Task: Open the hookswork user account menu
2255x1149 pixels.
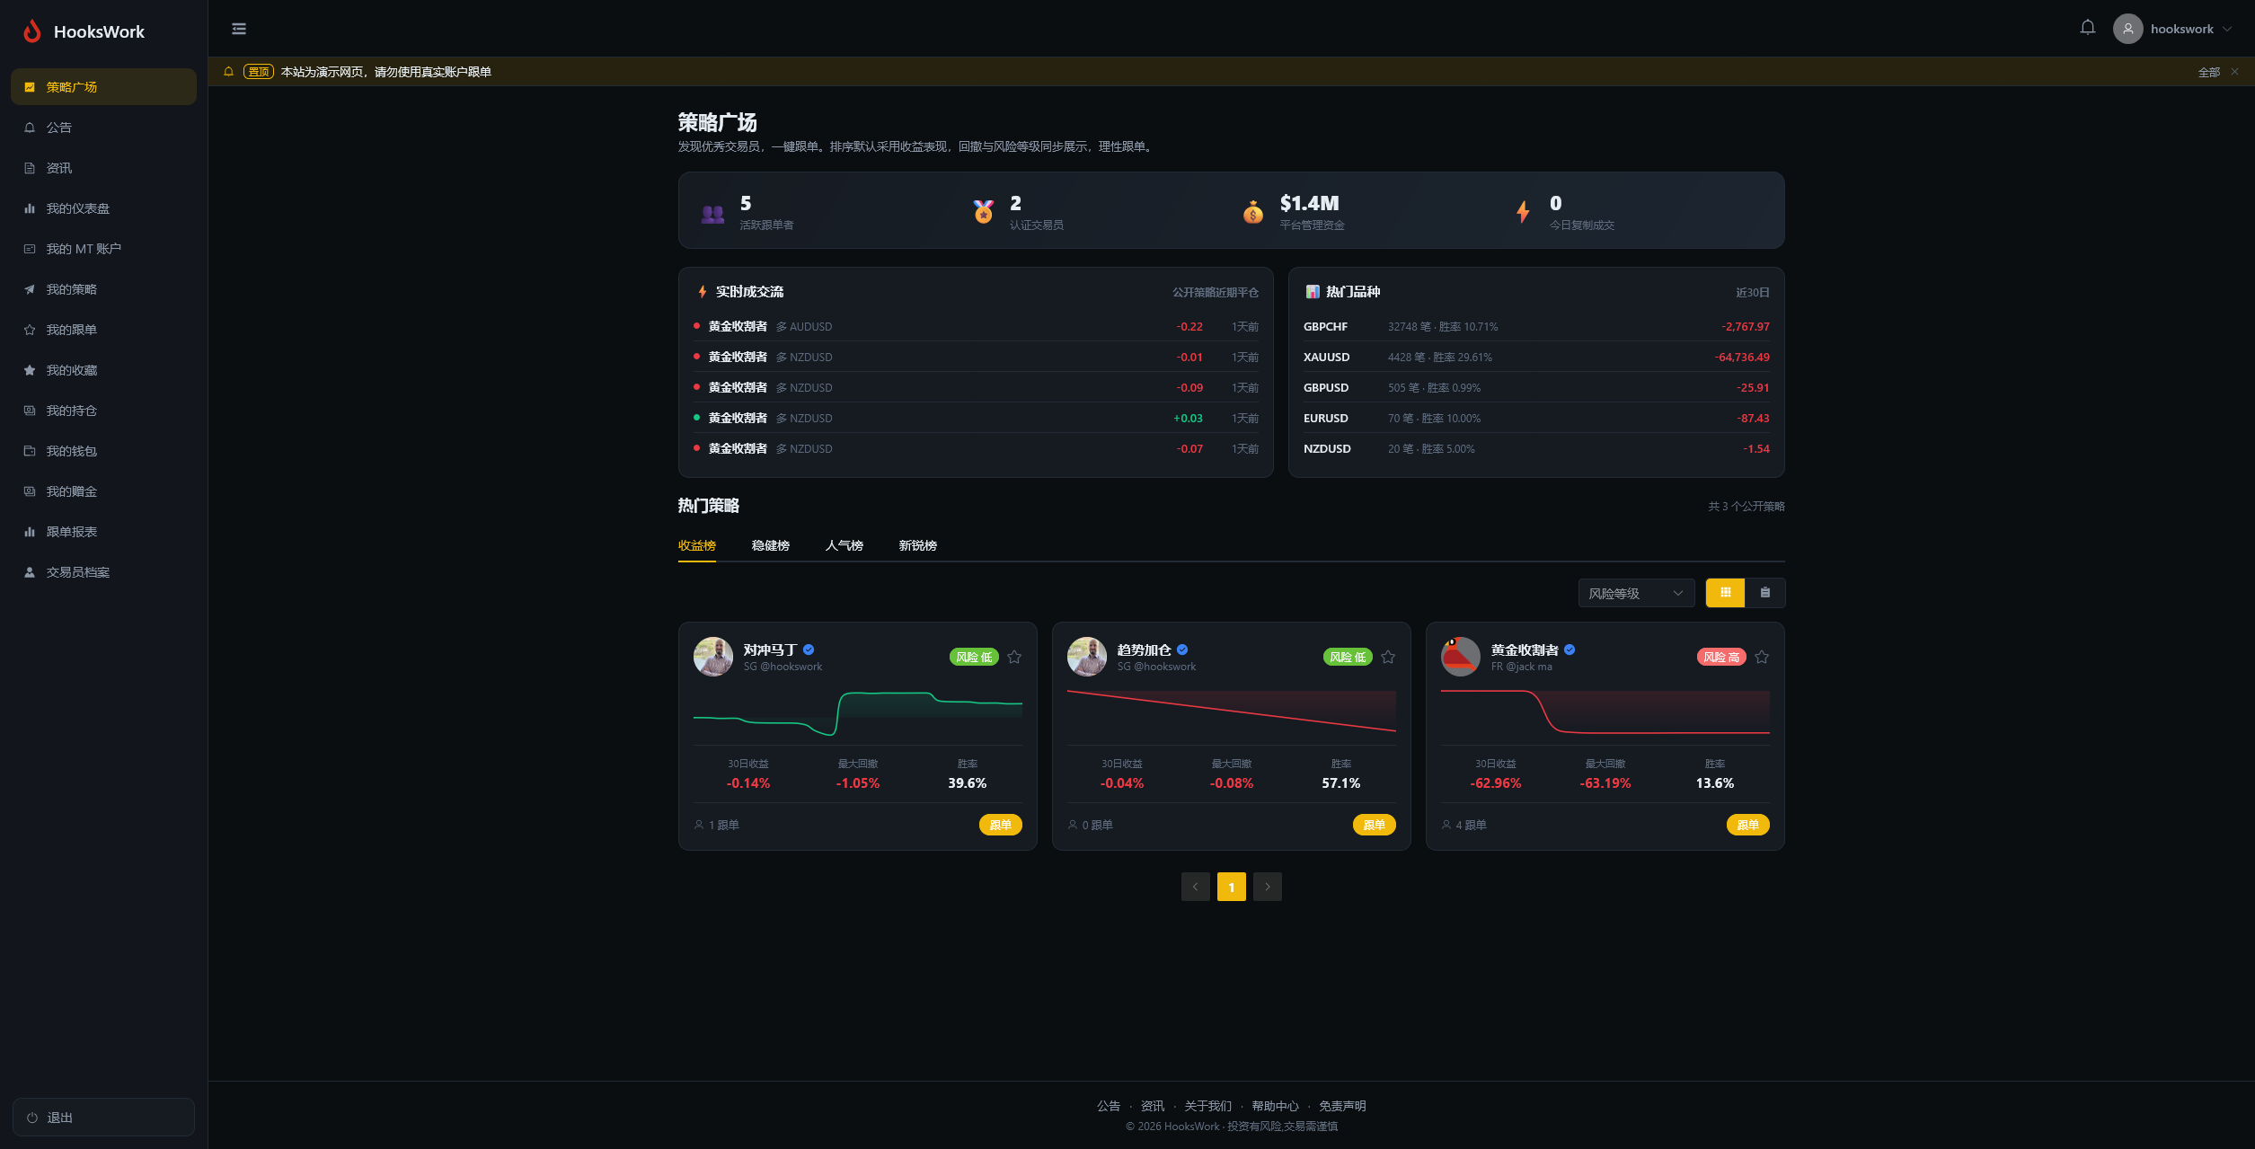Action: click(2173, 29)
